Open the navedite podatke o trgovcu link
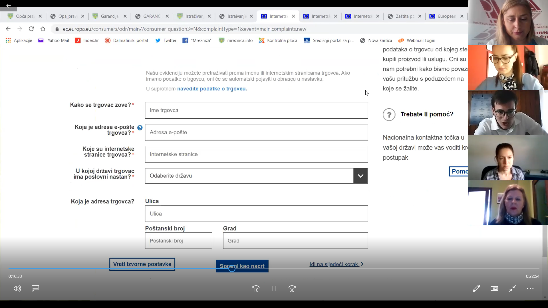 pos(212,89)
